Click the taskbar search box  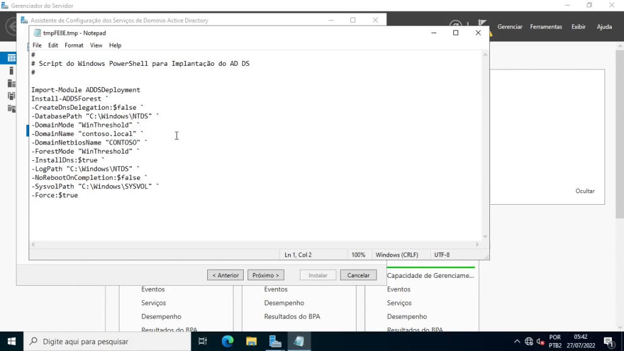tap(107, 341)
